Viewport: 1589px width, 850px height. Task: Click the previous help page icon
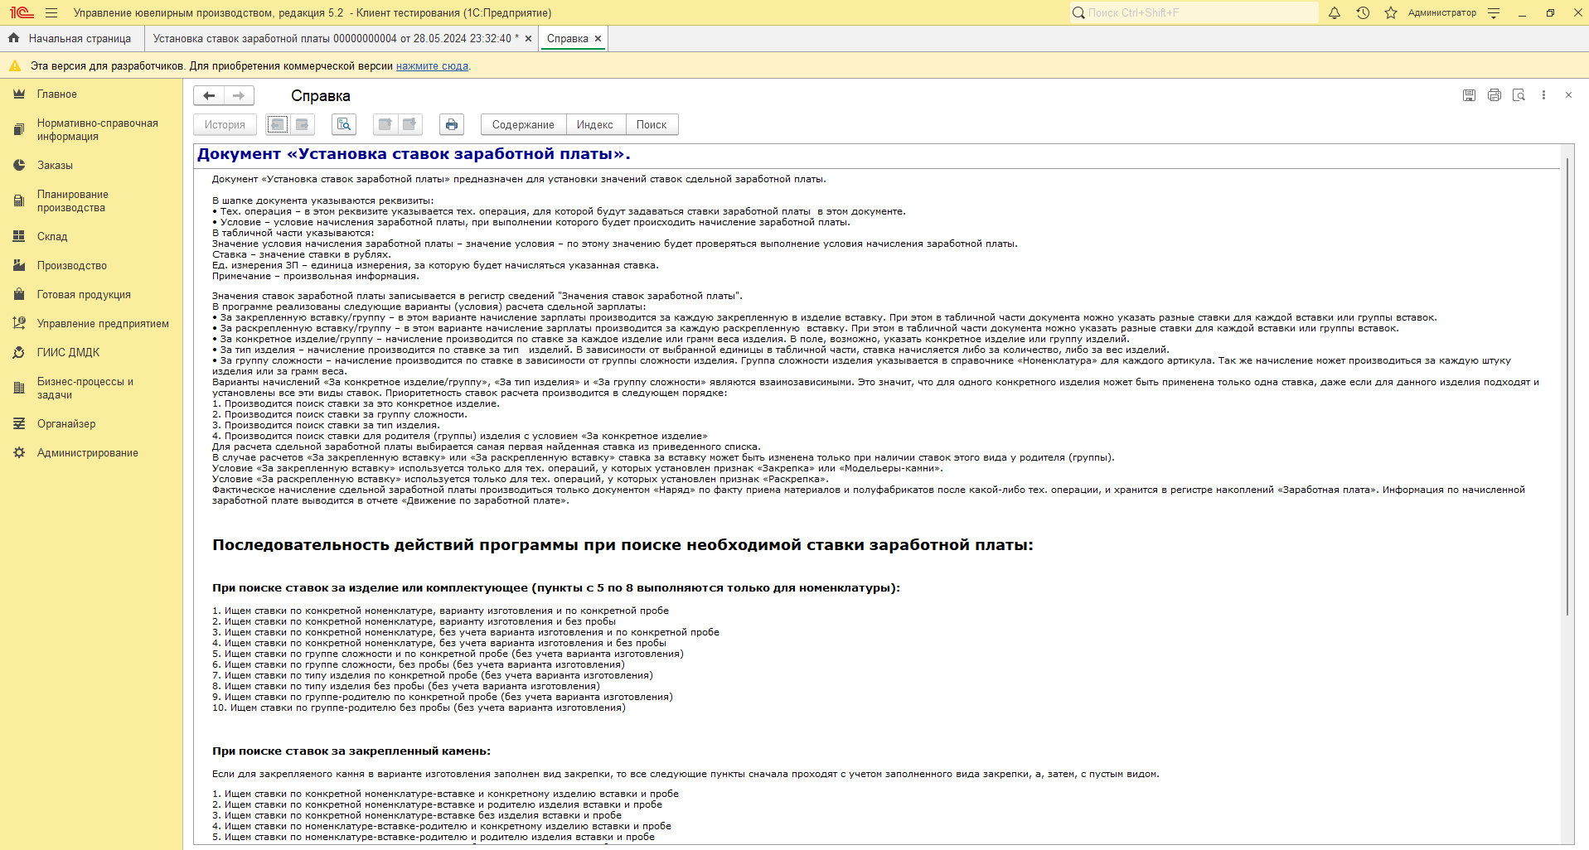click(x=278, y=124)
